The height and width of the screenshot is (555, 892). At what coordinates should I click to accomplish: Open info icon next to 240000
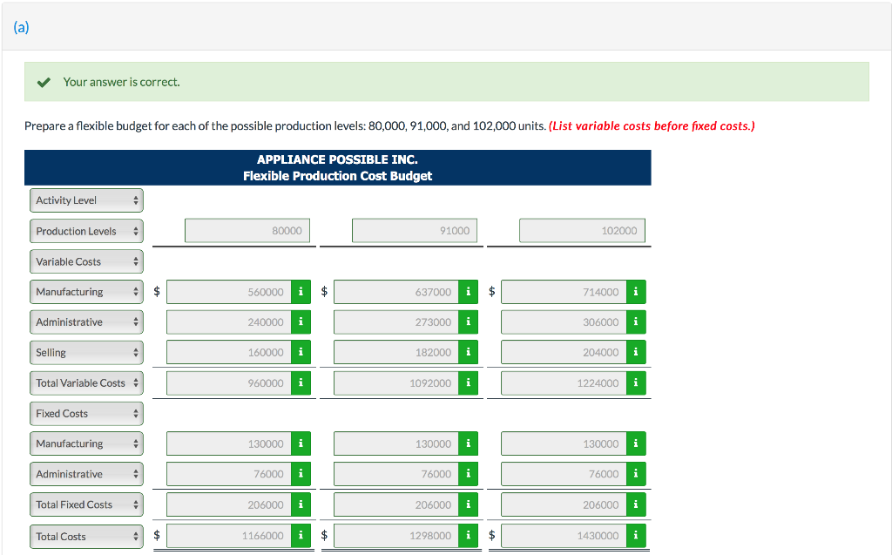click(x=301, y=322)
